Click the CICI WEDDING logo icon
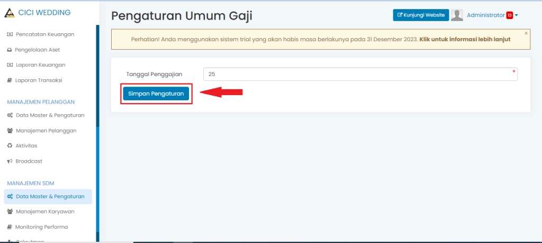Screen dimensions: 542x243 10,13
